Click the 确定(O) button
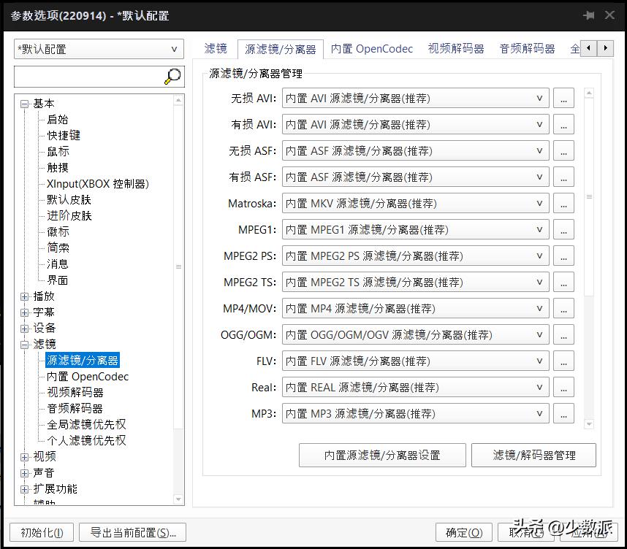 [x=463, y=533]
